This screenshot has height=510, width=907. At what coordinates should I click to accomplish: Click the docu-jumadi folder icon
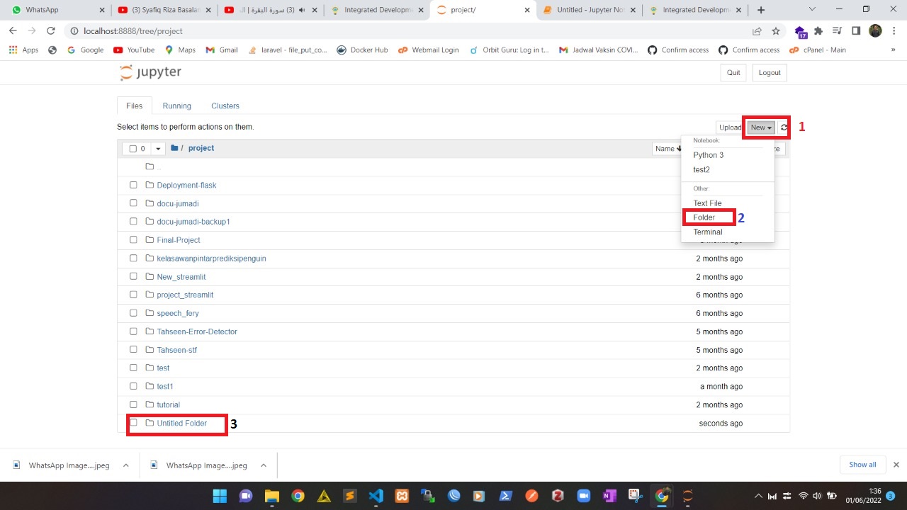(150, 203)
